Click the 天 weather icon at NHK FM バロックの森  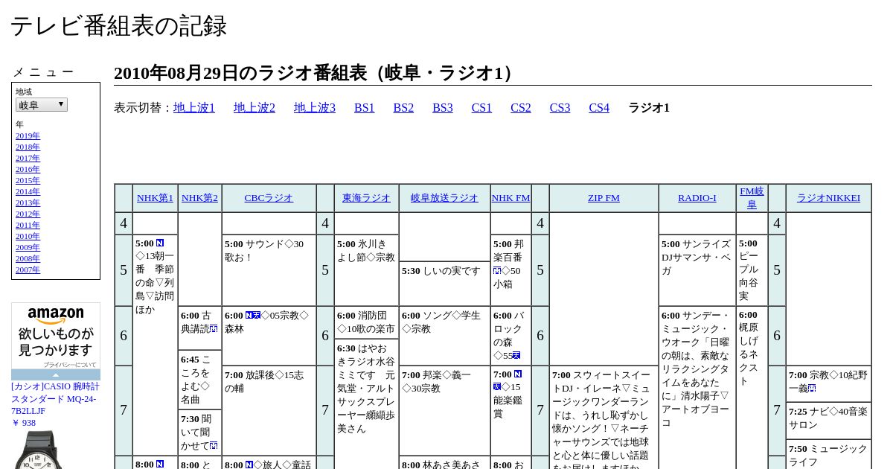[516, 356]
